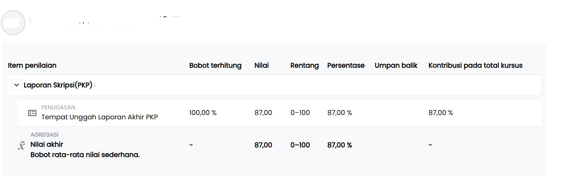Click the assignment icon beside Tempat Unggah
This screenshot has width=563, height=176.
click(32, 113)
